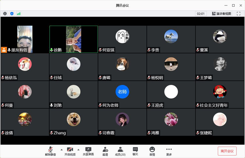
Task: Open the More (更多) options
Action: pos(169,151)
